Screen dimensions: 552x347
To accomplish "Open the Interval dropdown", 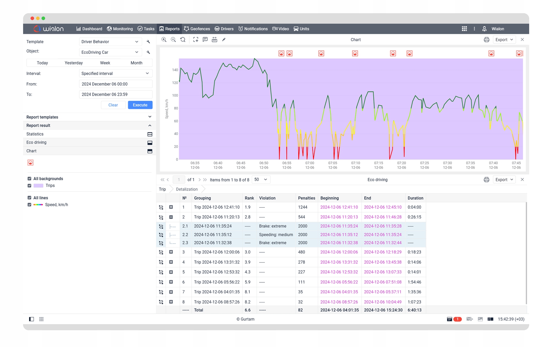I will coord(115,73).
